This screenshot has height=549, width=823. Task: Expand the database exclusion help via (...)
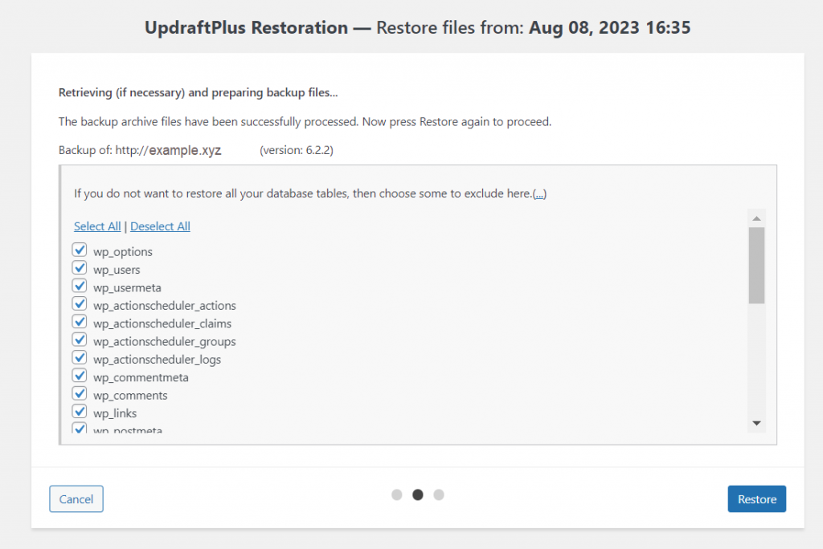point(539,193)
